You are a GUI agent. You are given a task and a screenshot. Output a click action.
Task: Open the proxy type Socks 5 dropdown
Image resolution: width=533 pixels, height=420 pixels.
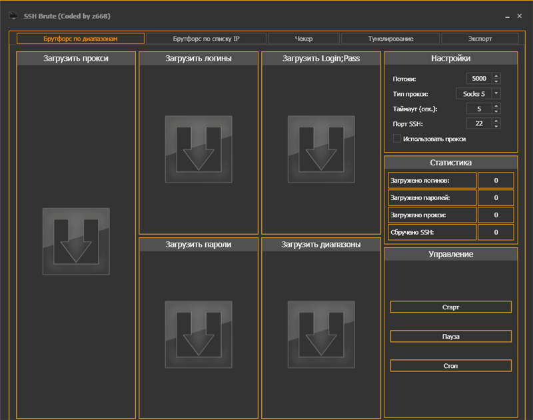[x=496, y=94]
